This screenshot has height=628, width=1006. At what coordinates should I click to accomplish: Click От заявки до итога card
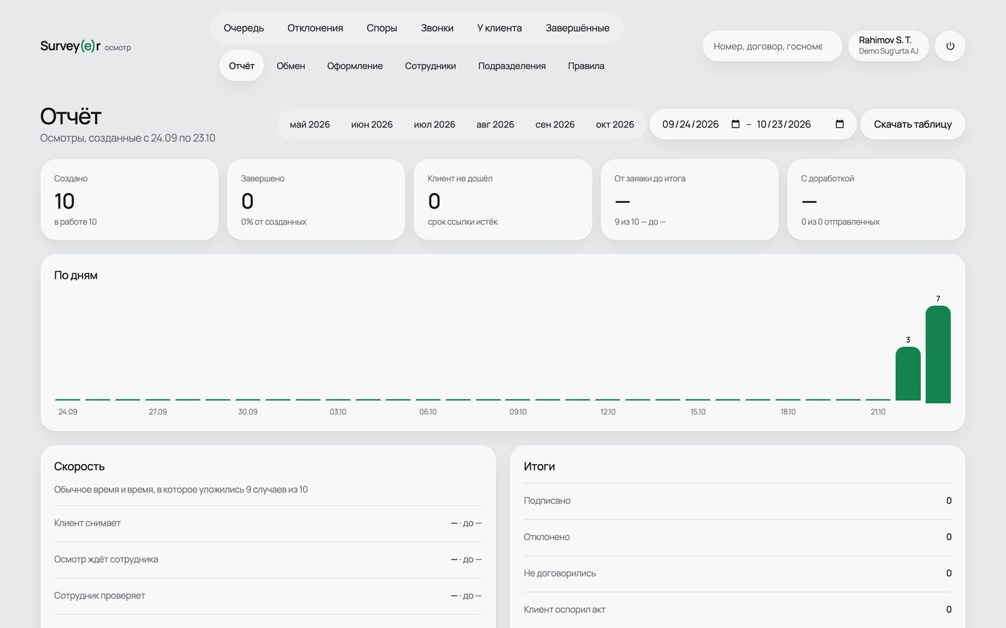click(x=689, y=199)
